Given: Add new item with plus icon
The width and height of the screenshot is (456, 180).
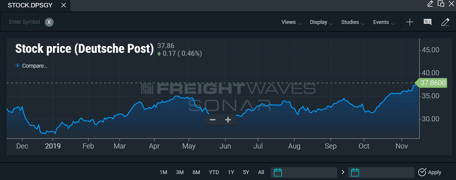Looking at the screenshot, I should 410,22.
